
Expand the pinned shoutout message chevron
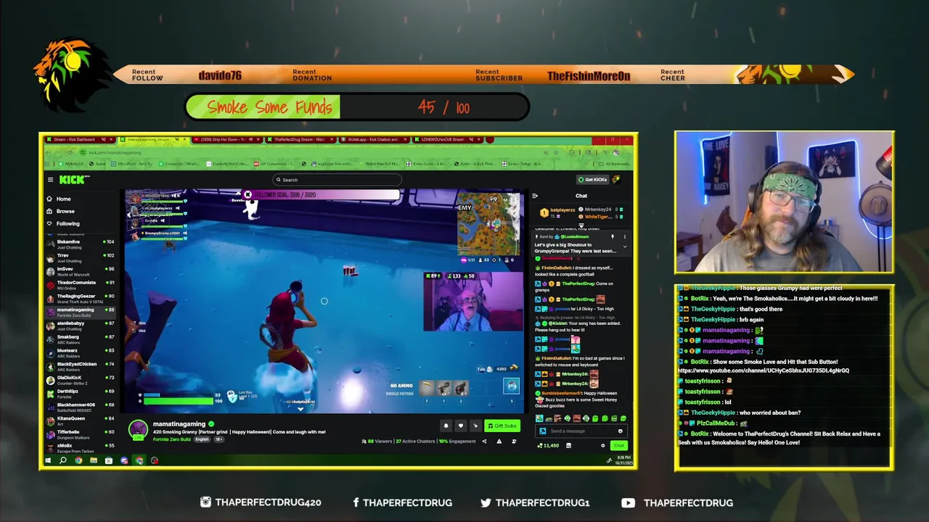pyautogui.click(x=625, y=246)
